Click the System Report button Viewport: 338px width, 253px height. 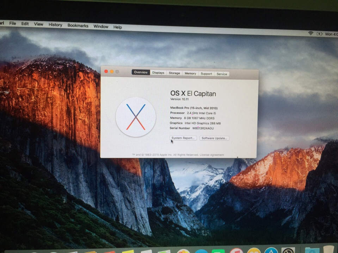pos(183,138)
